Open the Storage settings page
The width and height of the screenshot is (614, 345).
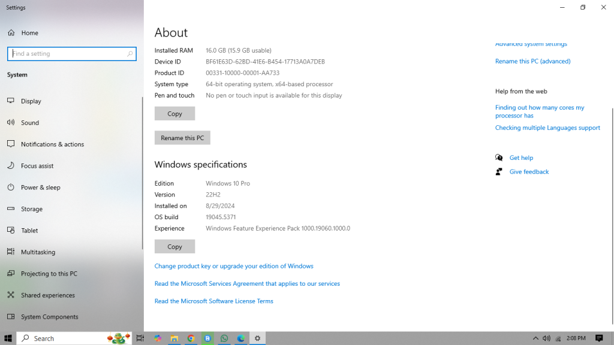(32, 209)
